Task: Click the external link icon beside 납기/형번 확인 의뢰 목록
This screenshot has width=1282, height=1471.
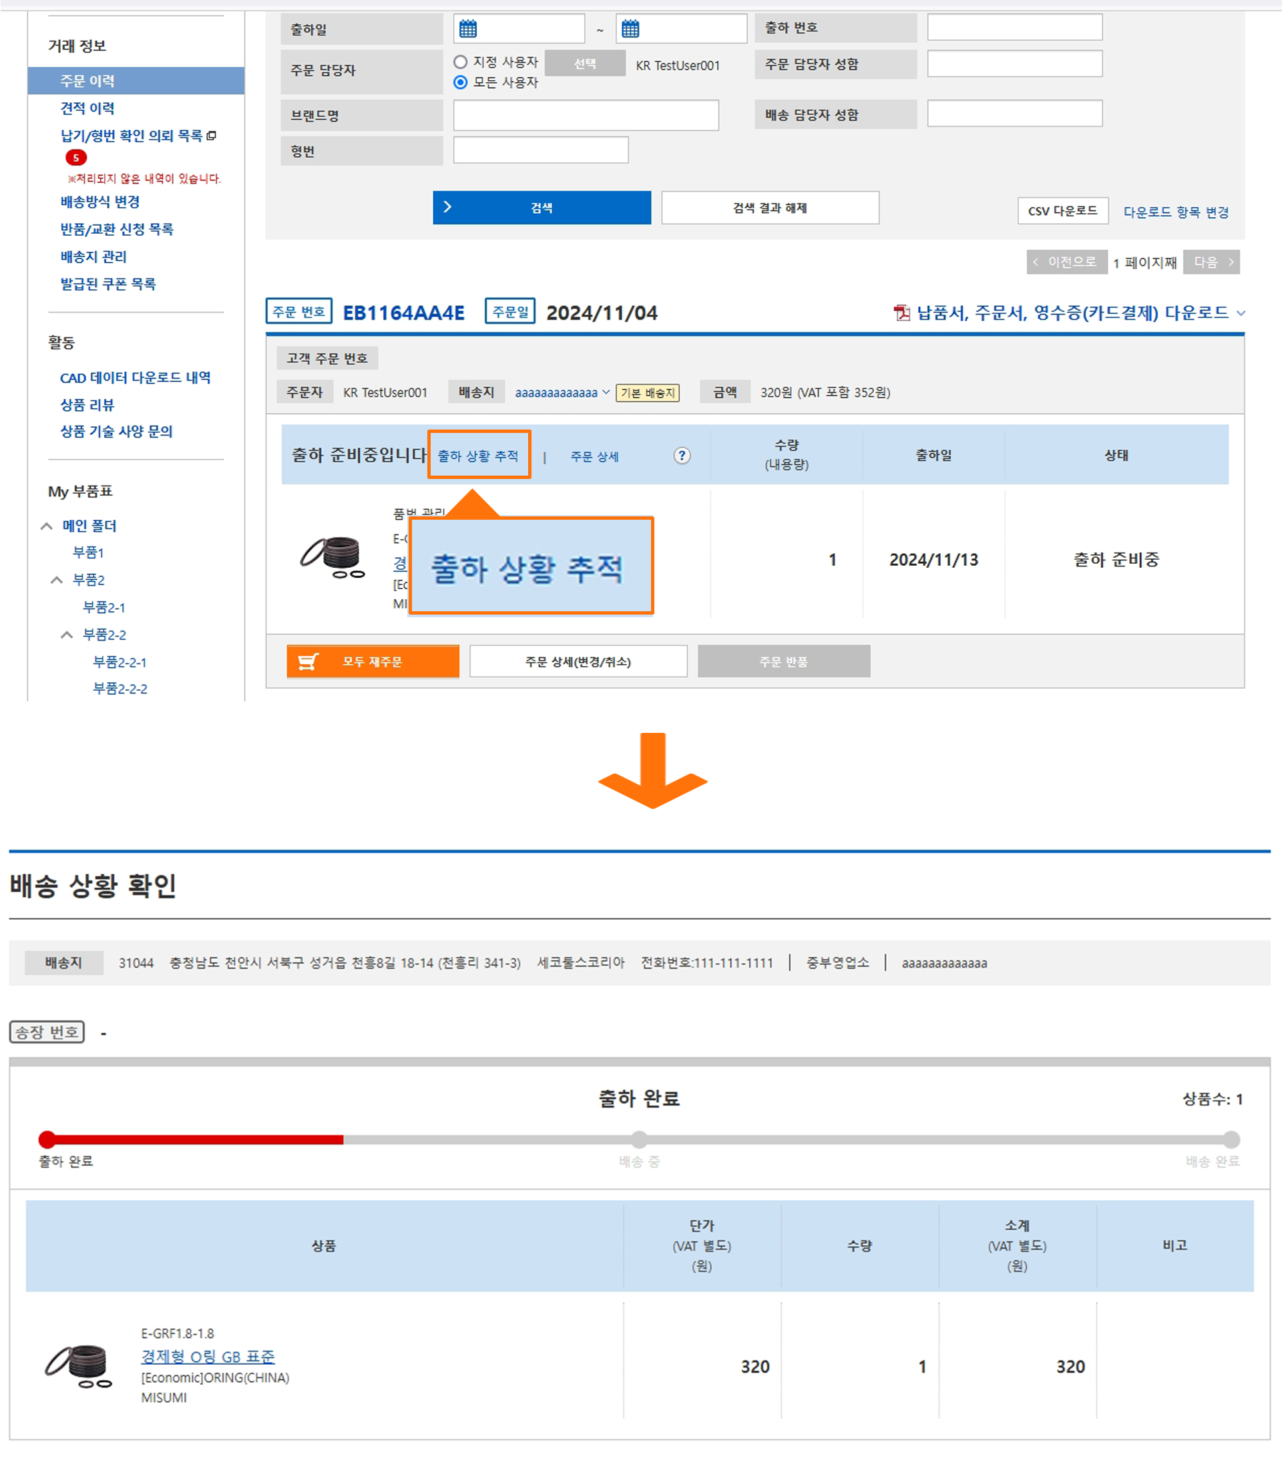Action: pos(212,136)
